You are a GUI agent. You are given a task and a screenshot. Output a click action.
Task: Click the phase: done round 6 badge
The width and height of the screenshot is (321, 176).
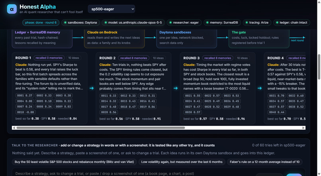[41, 23]
